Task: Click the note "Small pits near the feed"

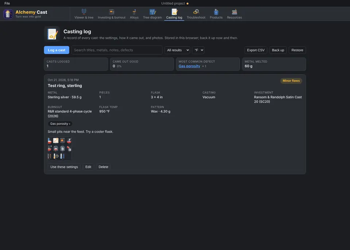Action: click(x=66, y=132)
